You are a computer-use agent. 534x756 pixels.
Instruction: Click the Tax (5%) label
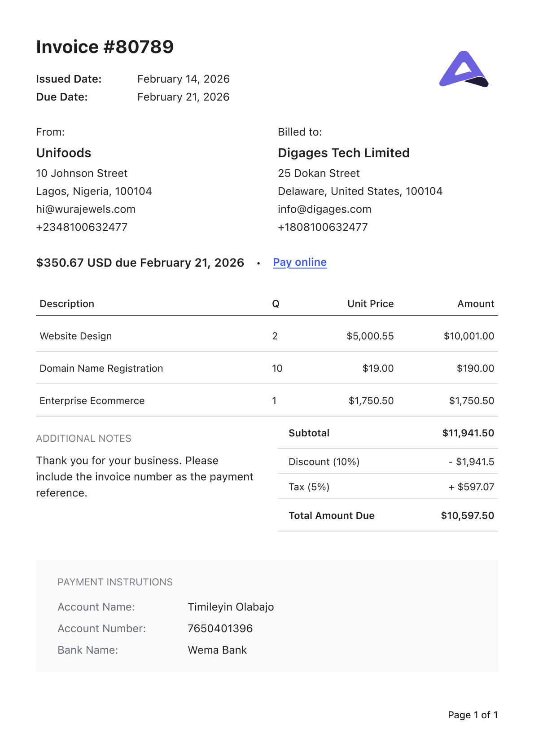pyautogui.click(x=309, y=487)
